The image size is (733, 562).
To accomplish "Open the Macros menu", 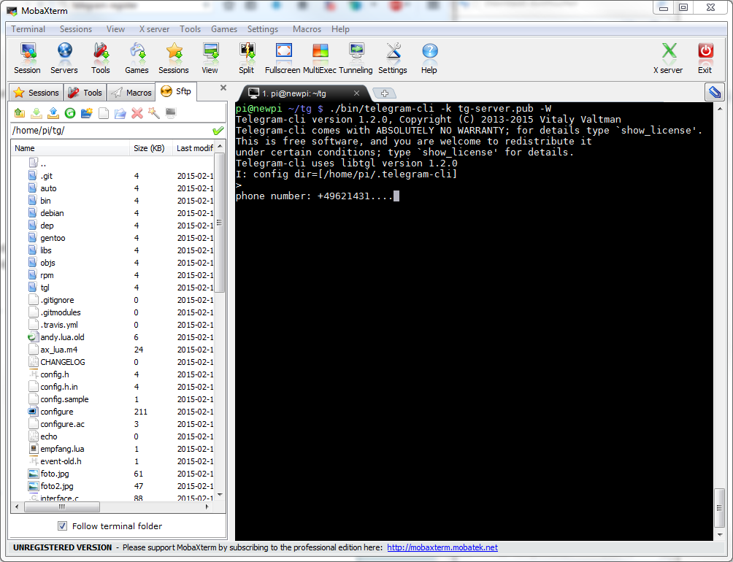I will click(307, 29).
